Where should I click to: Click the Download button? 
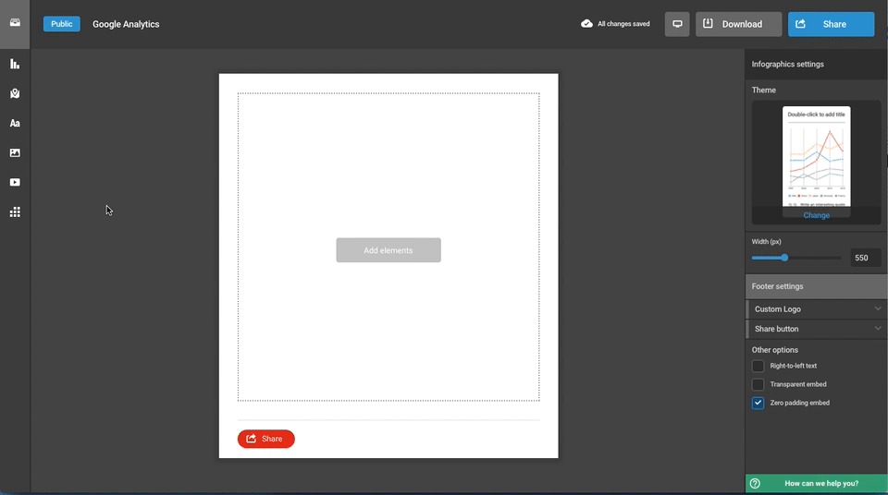pyautogui.click(x=741, y=24)
